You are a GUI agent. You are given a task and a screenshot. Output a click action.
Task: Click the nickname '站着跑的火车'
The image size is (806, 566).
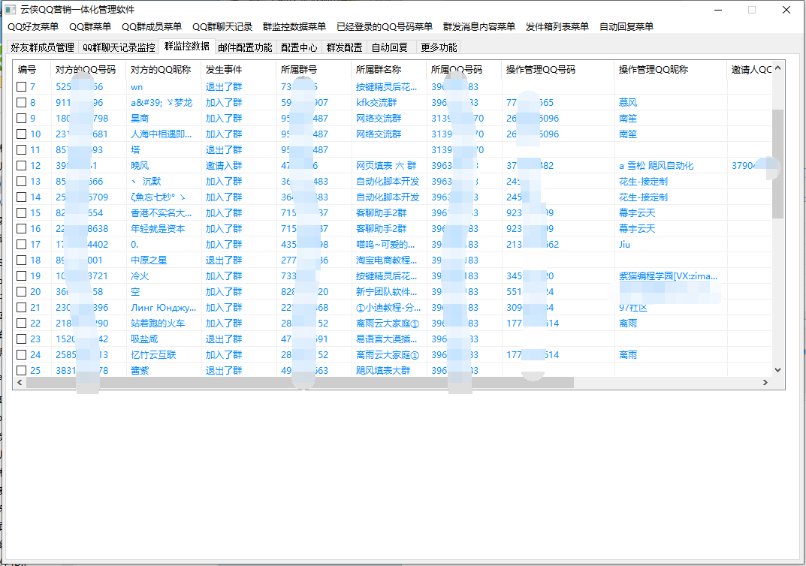[158, 323]
